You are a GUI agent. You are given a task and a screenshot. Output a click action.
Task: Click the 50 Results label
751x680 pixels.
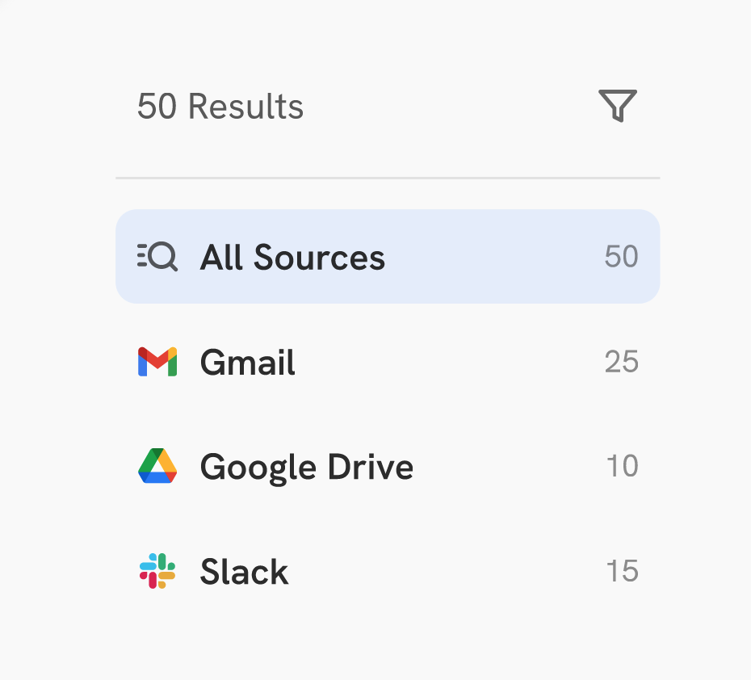point(220,106)
